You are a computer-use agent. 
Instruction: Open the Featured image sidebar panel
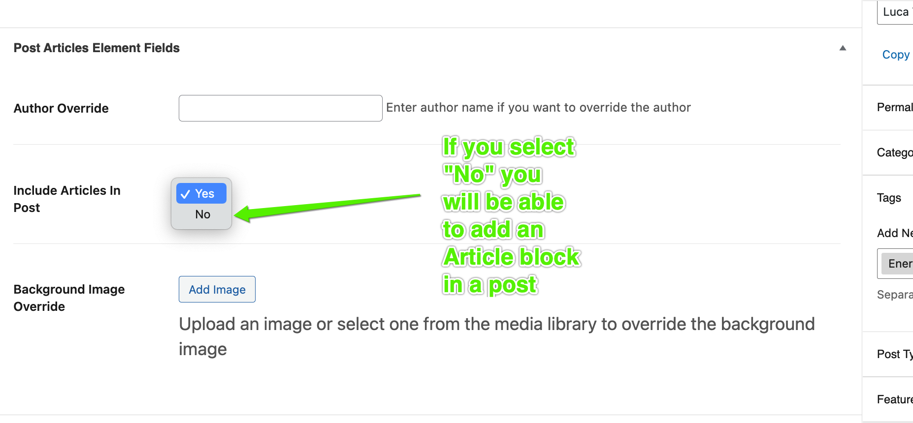coord(895,399)
